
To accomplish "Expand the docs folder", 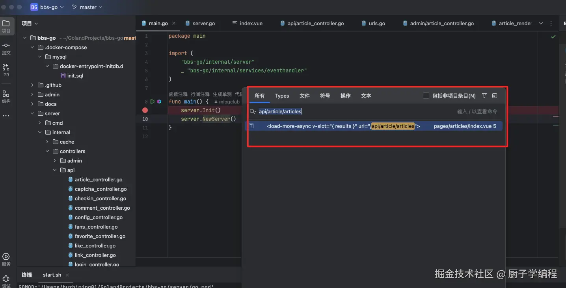I will point(32,104).
